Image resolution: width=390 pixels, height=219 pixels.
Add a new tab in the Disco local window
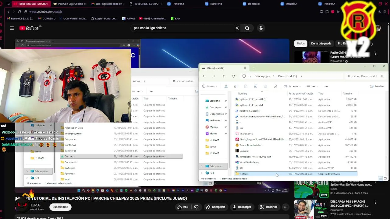pyautogui.click(x=254, y=68)
